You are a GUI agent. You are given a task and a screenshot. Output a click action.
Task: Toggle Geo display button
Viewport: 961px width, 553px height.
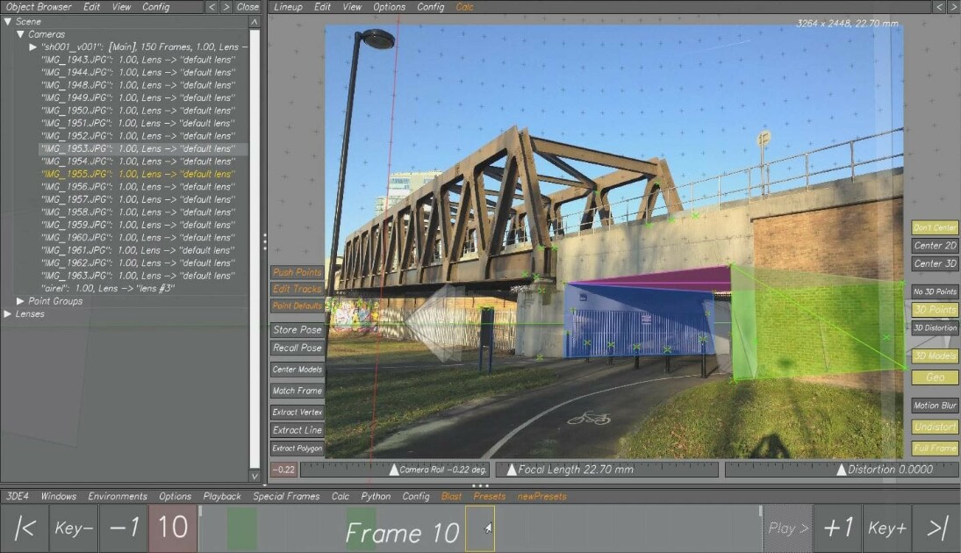click(x=935, y=377)
